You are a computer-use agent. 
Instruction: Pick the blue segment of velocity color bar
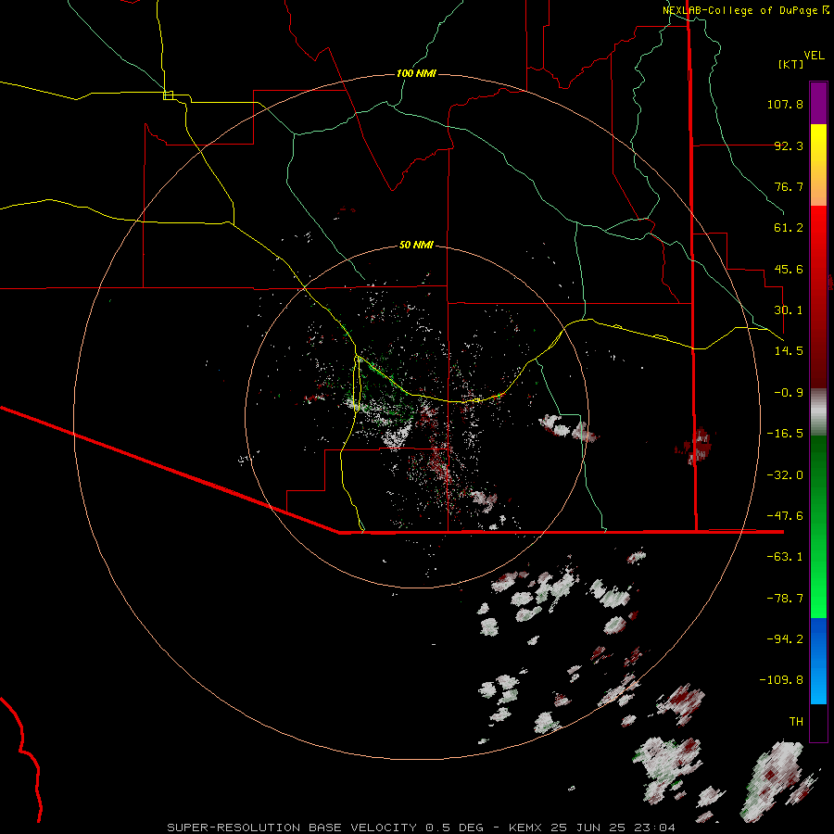(818, 661)
